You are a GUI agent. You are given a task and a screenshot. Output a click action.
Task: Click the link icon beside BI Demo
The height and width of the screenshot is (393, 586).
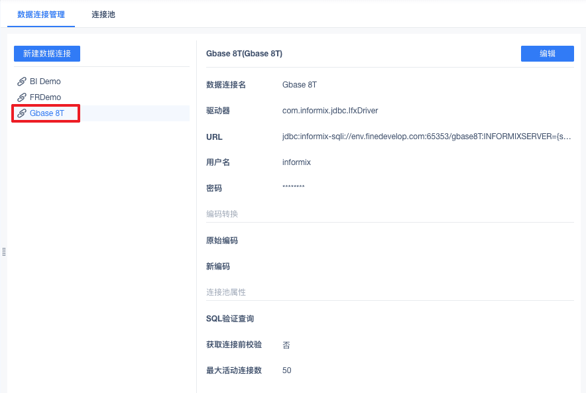click(22, 82)
